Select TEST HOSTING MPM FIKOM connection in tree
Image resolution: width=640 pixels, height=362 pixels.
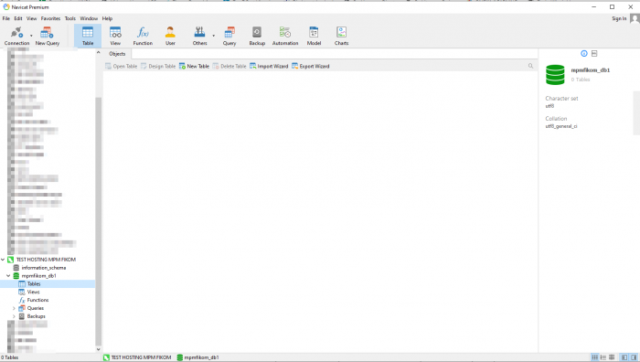(x=46, y=260)
